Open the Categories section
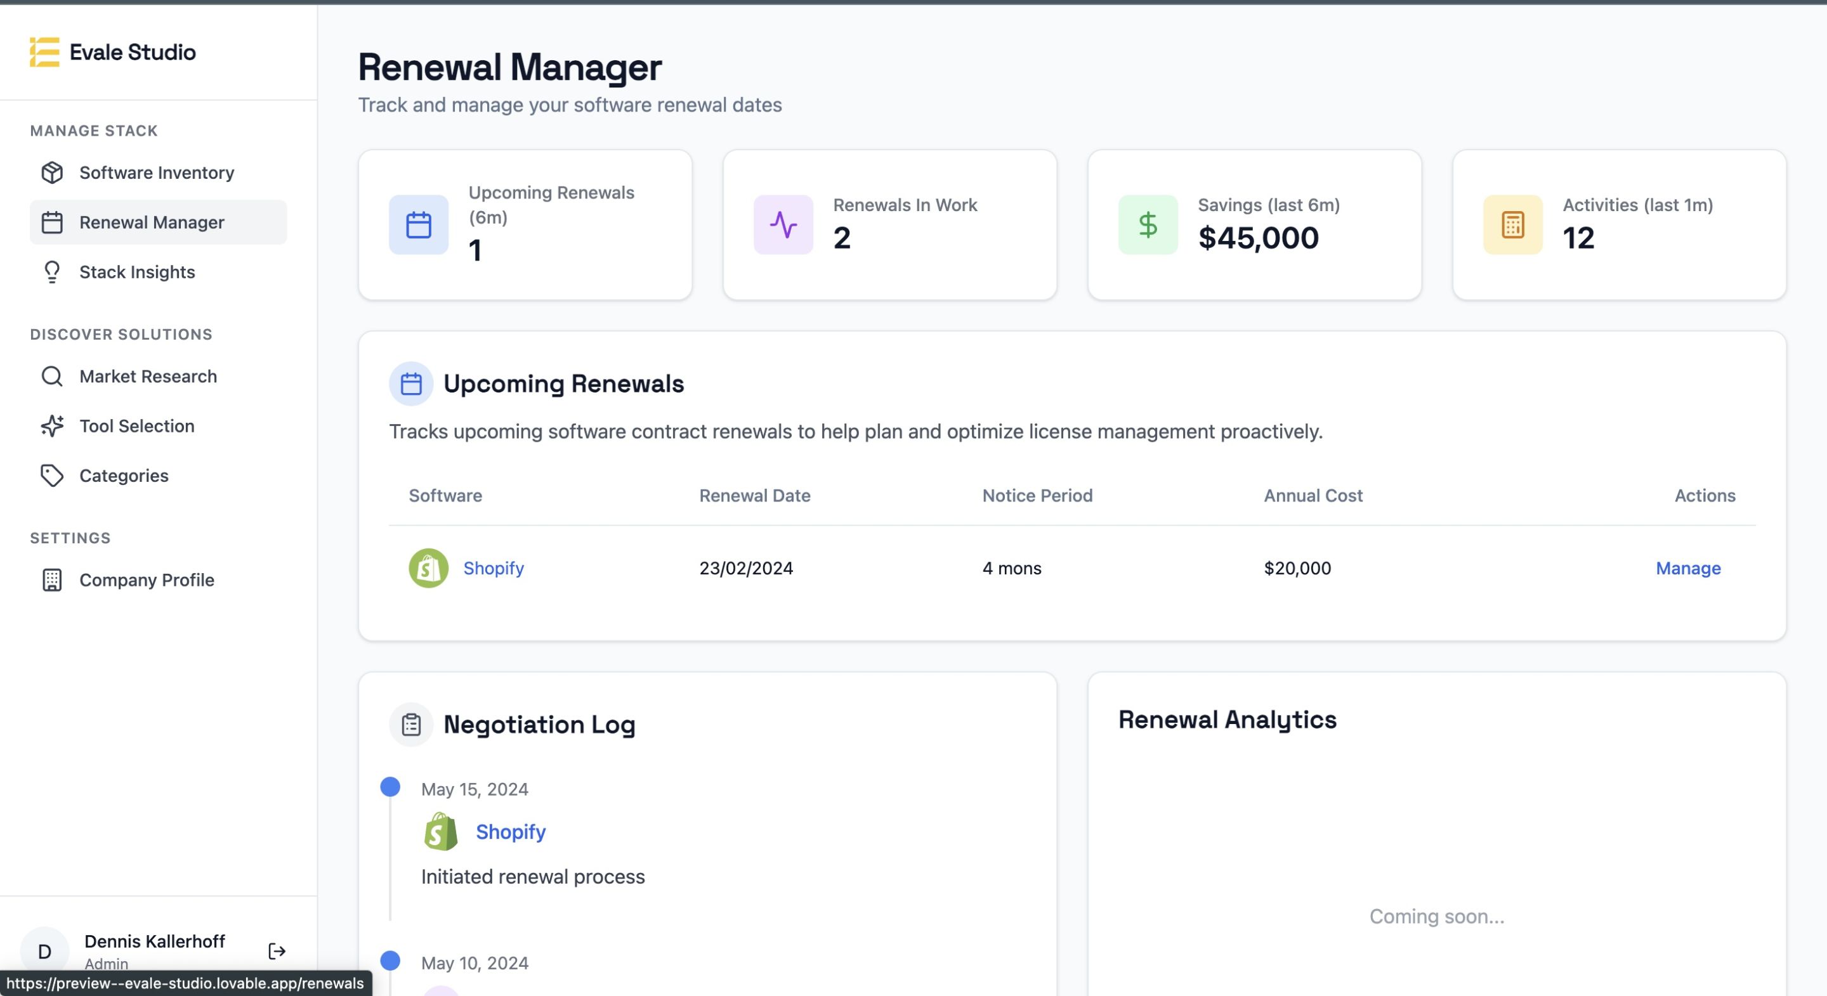 (124, 475)
